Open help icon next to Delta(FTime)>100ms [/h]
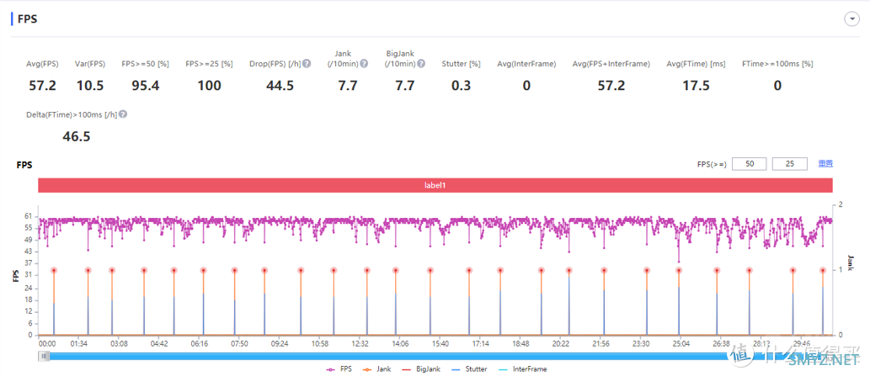Image resolution: width=870 pixels, height=376 pixels. (123, 114)
